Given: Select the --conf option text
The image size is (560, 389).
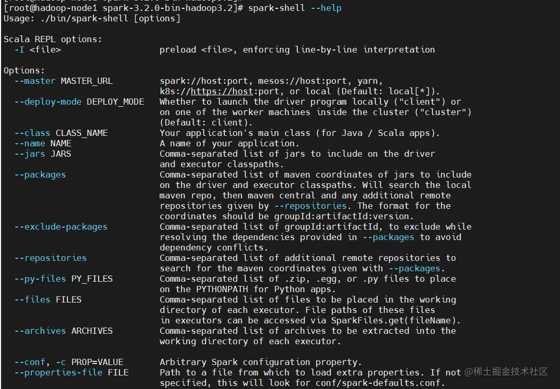Looking at the screenshot, I should point(30,362).
